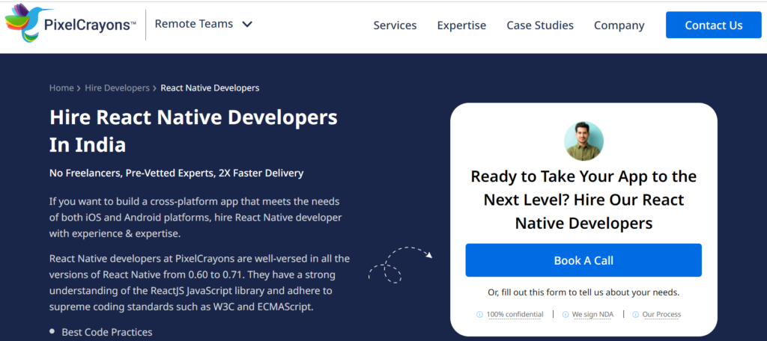This screenshot has height=341, width=767.
Task: Click the info icon beside Our Process
Action: (636, 315)
